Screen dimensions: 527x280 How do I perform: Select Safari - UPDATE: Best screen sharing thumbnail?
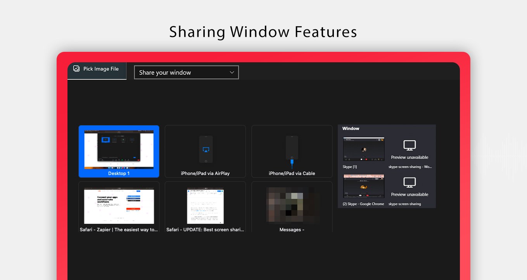pos(205,207)
